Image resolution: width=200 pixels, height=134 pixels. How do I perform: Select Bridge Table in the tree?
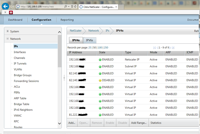tap(21, 104)
